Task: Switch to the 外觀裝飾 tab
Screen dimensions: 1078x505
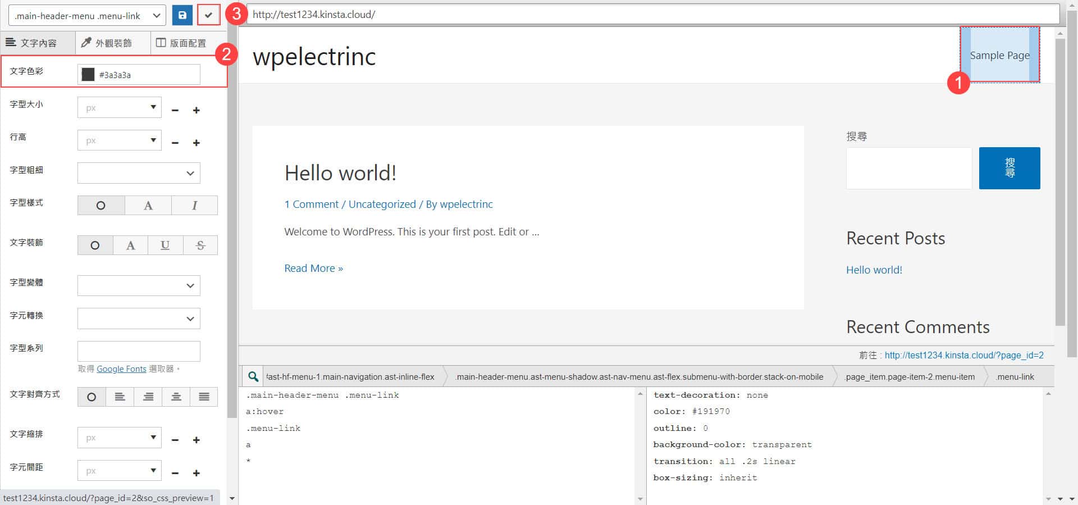Action: 113,43
